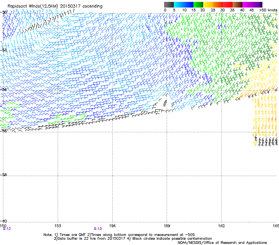This screenshot has height=245, width=279.
Task: Click the red 30-35 knots legend segment
Action: [x=228, y=5]
